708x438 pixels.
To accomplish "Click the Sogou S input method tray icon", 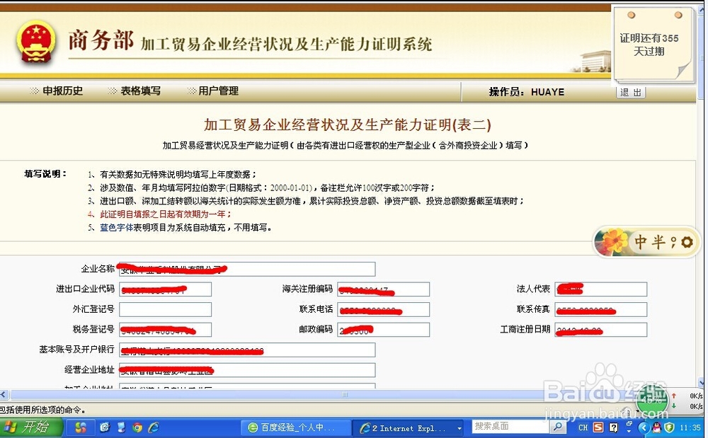I will pos(598,427).
